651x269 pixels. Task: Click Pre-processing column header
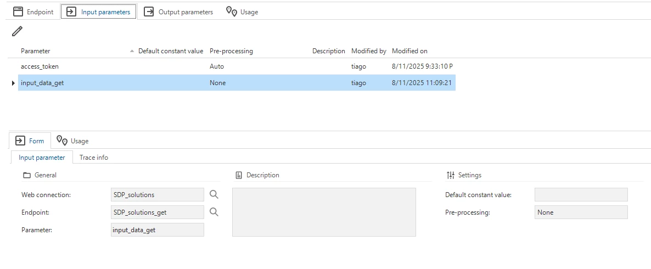(231, 51)
